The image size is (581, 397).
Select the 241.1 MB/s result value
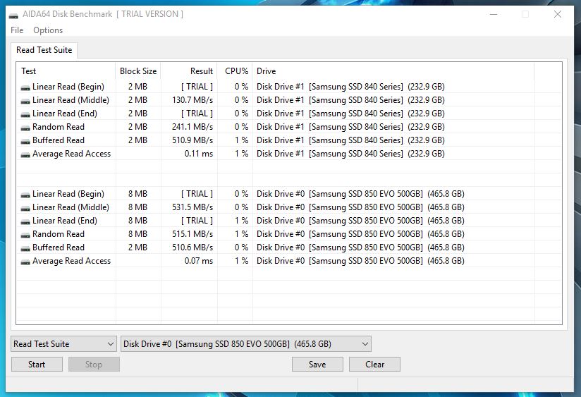coord(192,127)
